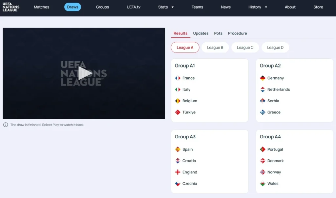Click the Wales flag icon

coord(262,184)
